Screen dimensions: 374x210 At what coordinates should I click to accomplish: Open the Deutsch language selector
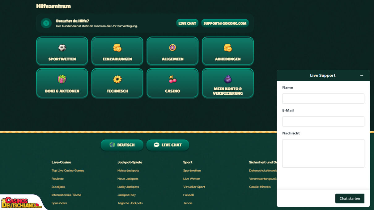coord(122,145)
